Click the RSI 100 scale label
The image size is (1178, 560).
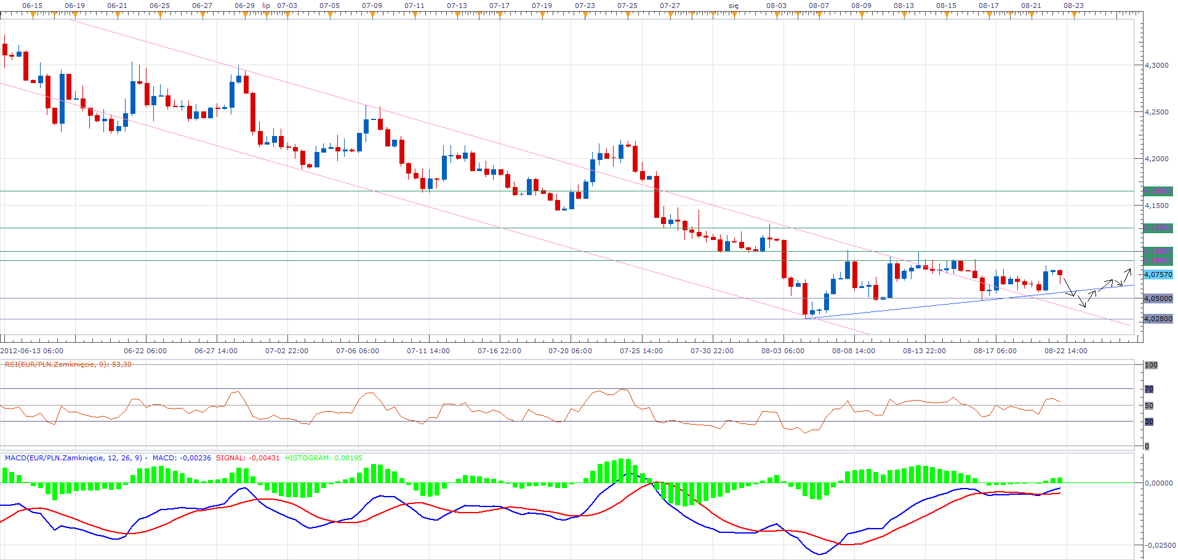pyautogui.click(x=1151, y=365)
